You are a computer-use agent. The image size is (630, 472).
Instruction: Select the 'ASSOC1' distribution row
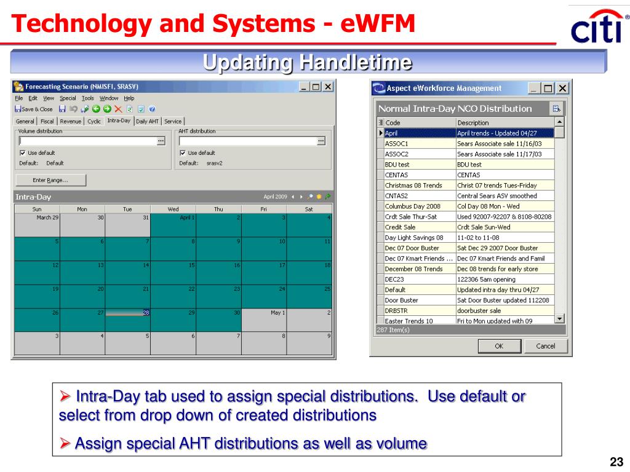[466, 143]
